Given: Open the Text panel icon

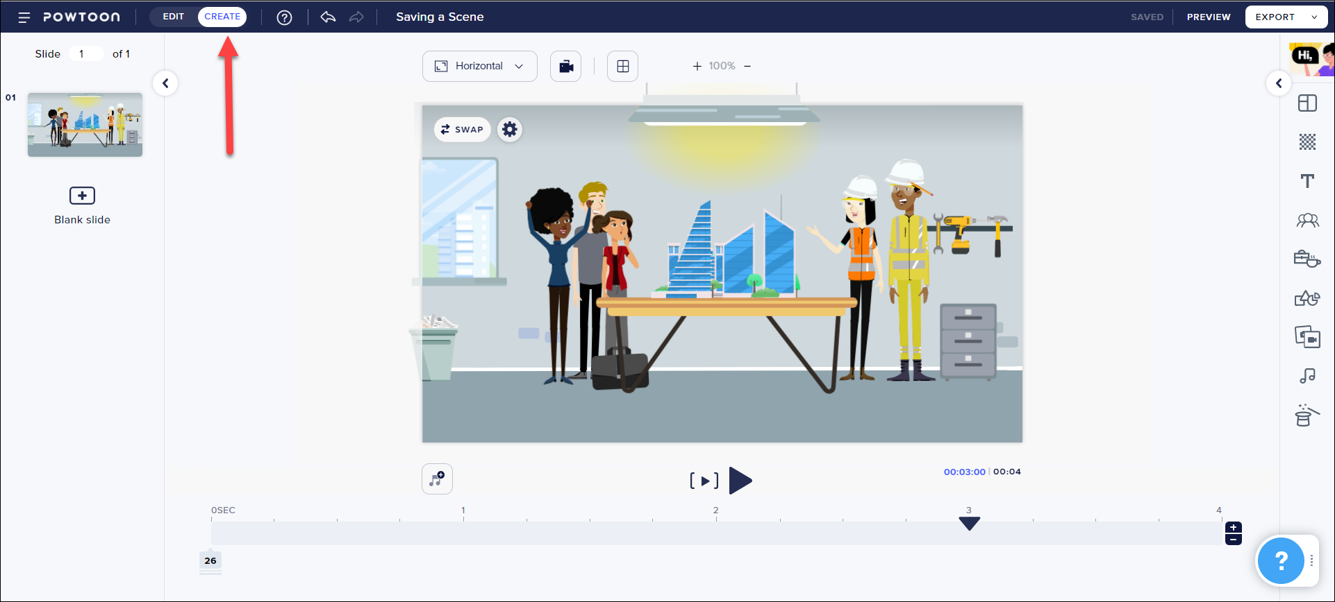Looking at the screenshot, I should (x=1307, y=181).
